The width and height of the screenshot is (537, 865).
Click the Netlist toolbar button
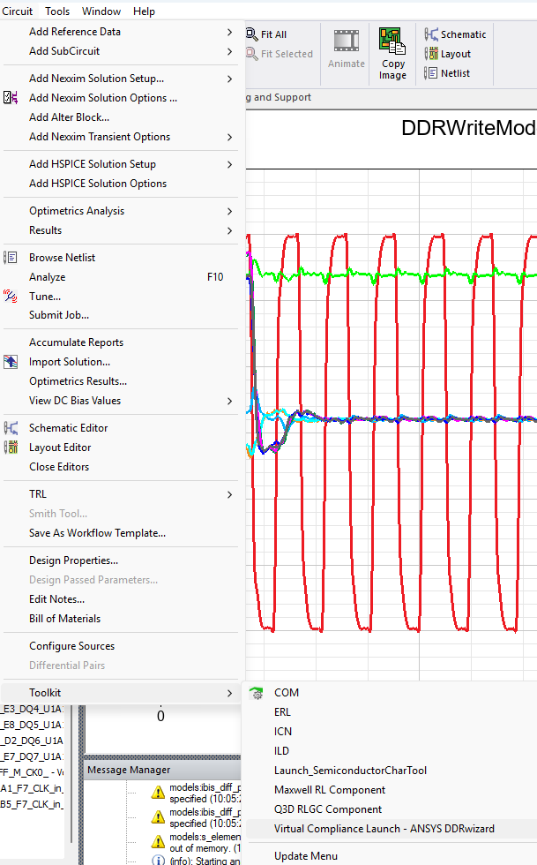[x=450, y=73]
